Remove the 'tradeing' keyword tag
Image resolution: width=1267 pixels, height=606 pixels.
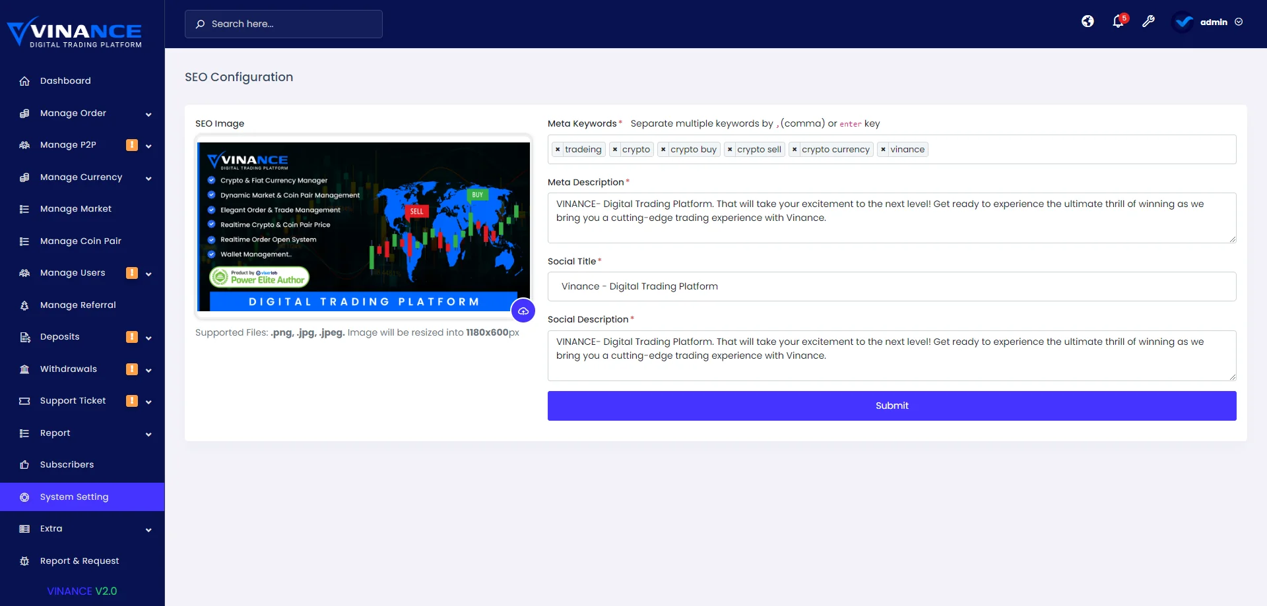coord(558,150)
